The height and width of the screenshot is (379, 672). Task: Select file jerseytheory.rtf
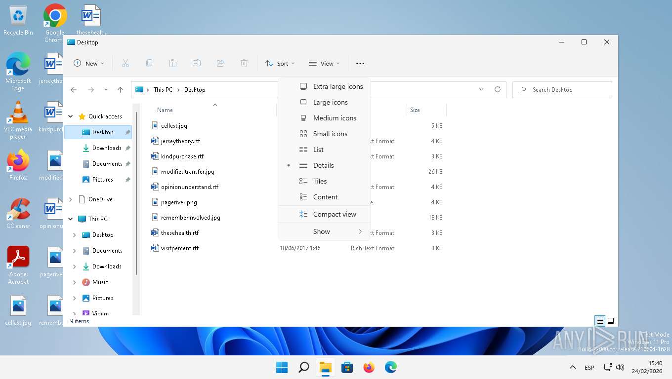pos(180,141)
